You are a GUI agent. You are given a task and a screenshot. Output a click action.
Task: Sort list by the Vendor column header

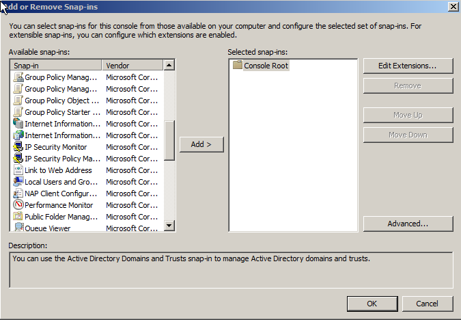coord(132,65)
